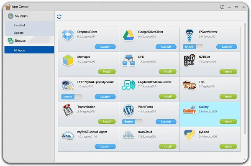The width and height of the screenshot is (251, 166).
Task: Click the pyLoad app icon
Action: (190, 135)
